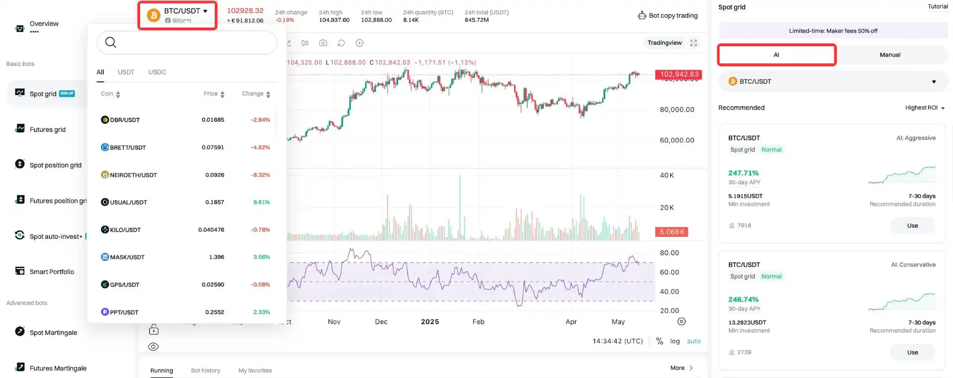Open Bot copy trading
This screenshot has width=953, height=378.
click(x=668, y=15)
